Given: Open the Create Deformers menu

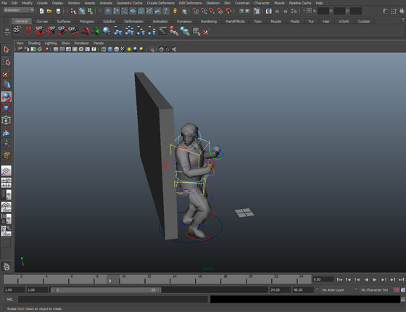Looking at the screenshot, I should (x=160, y=3).
